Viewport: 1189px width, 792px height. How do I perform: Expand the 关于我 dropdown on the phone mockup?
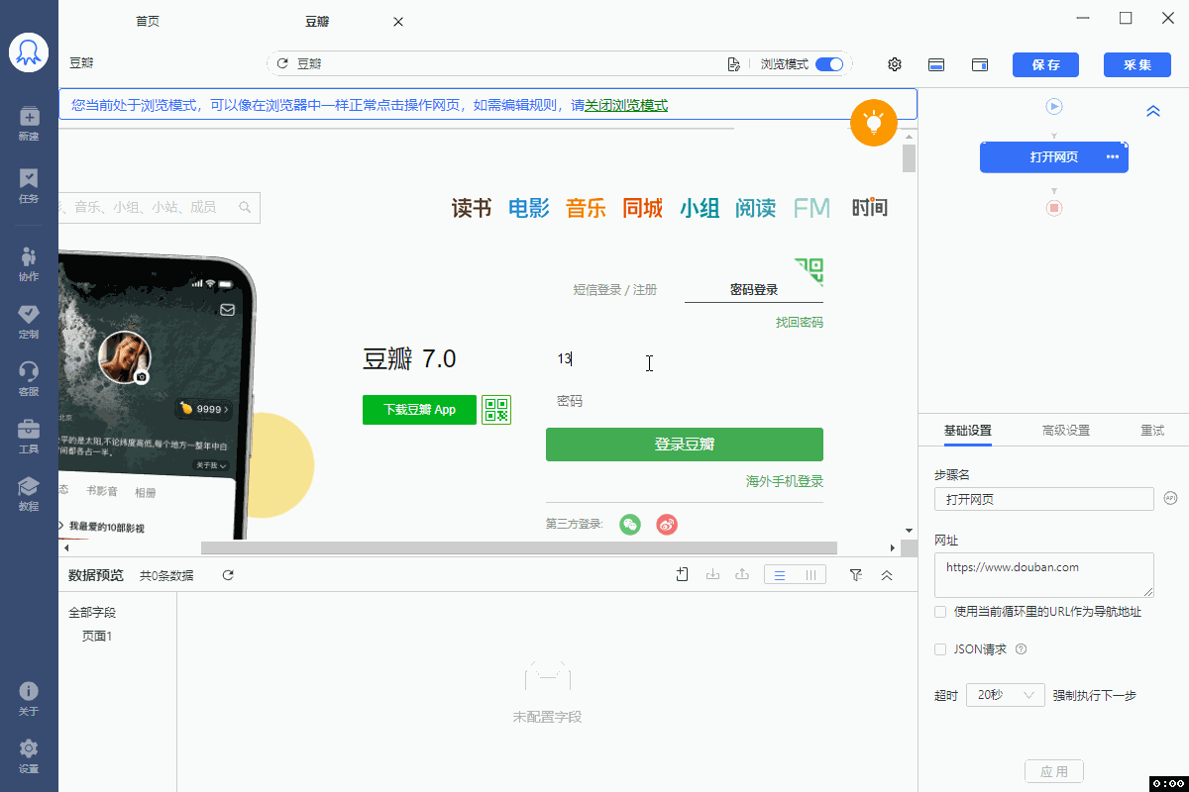(211, 465)
